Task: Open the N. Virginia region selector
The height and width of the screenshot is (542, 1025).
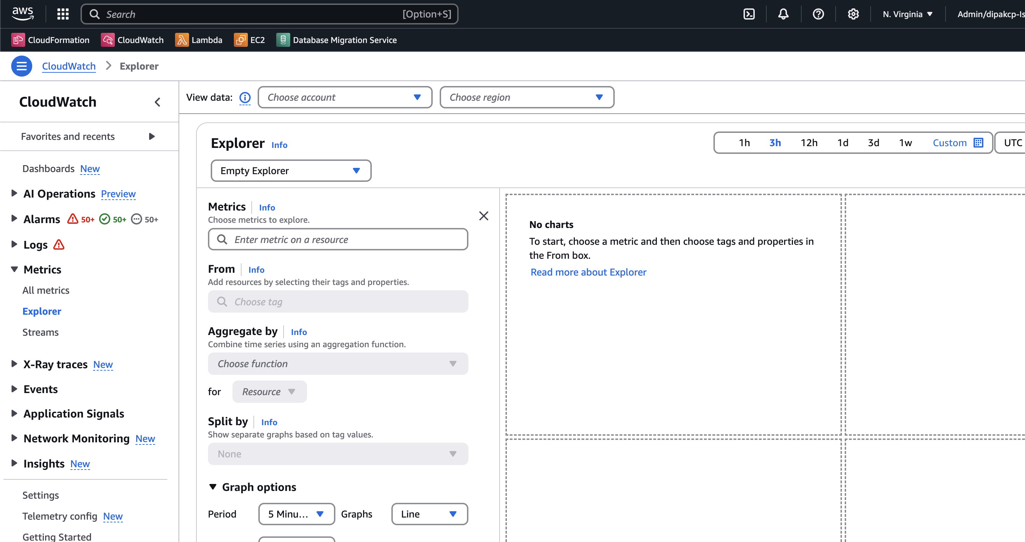Action: 907,14
